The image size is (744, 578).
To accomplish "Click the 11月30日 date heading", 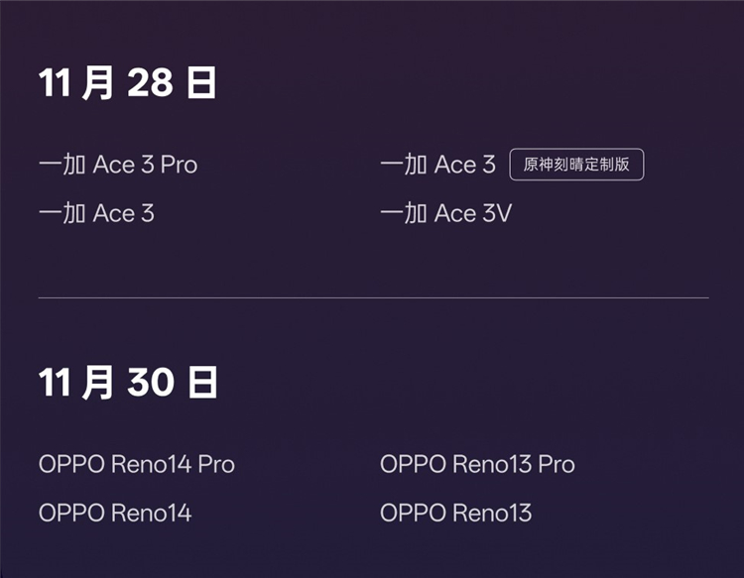I will 128,383.
